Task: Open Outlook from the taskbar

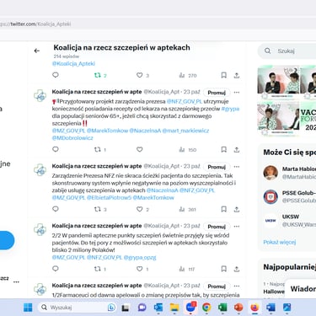Action: coord(158,308)
